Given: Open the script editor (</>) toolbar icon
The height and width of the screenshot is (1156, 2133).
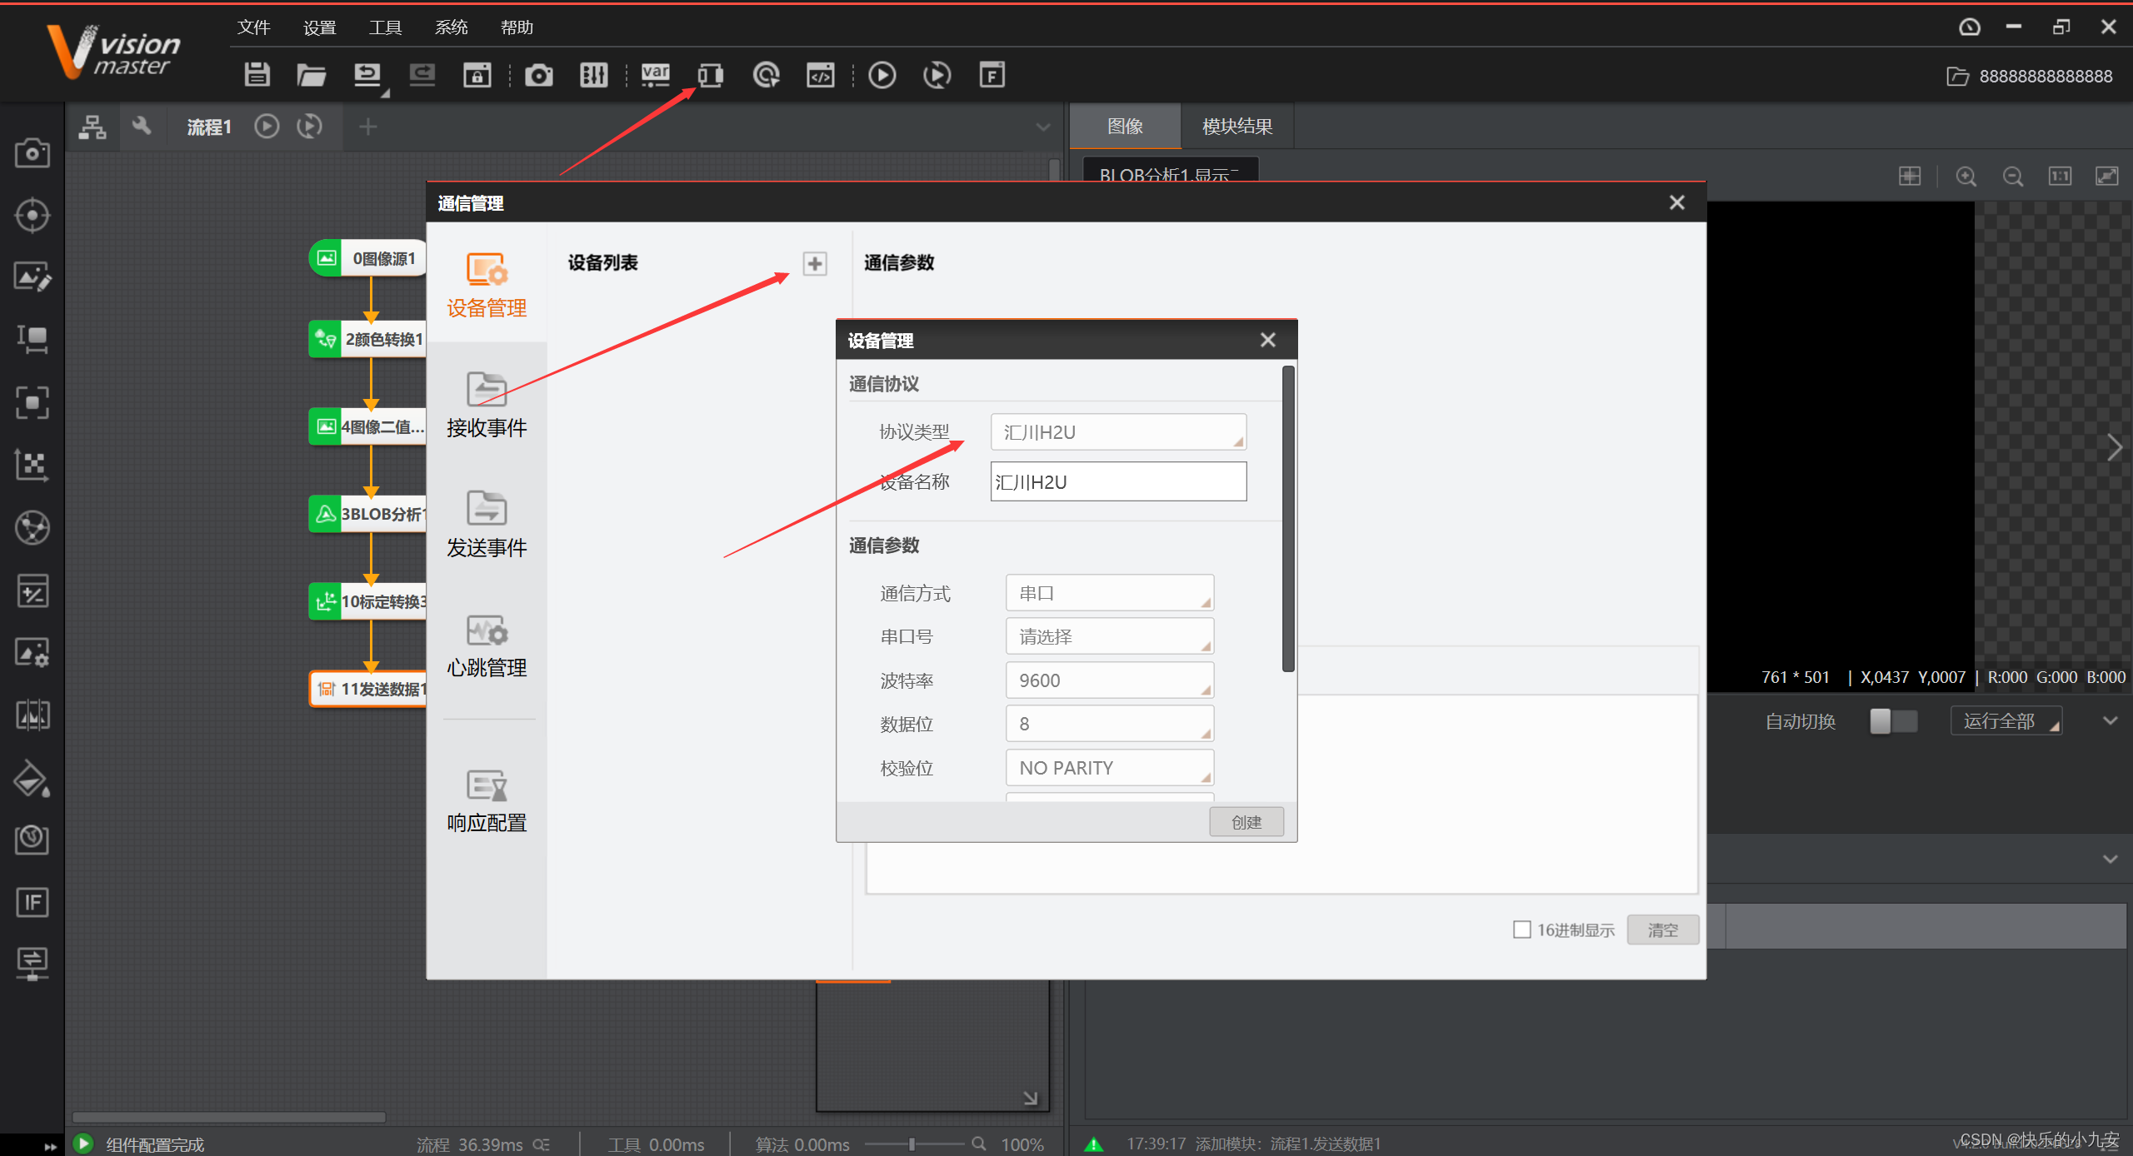Looking at the screenshot, I should click(821, 74).
